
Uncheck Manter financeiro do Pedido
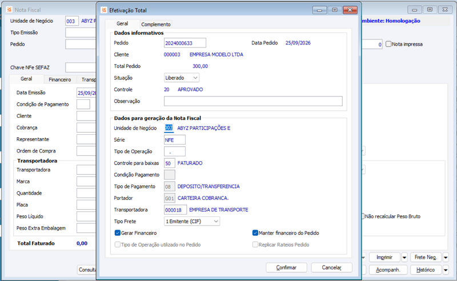coord(255,233)
